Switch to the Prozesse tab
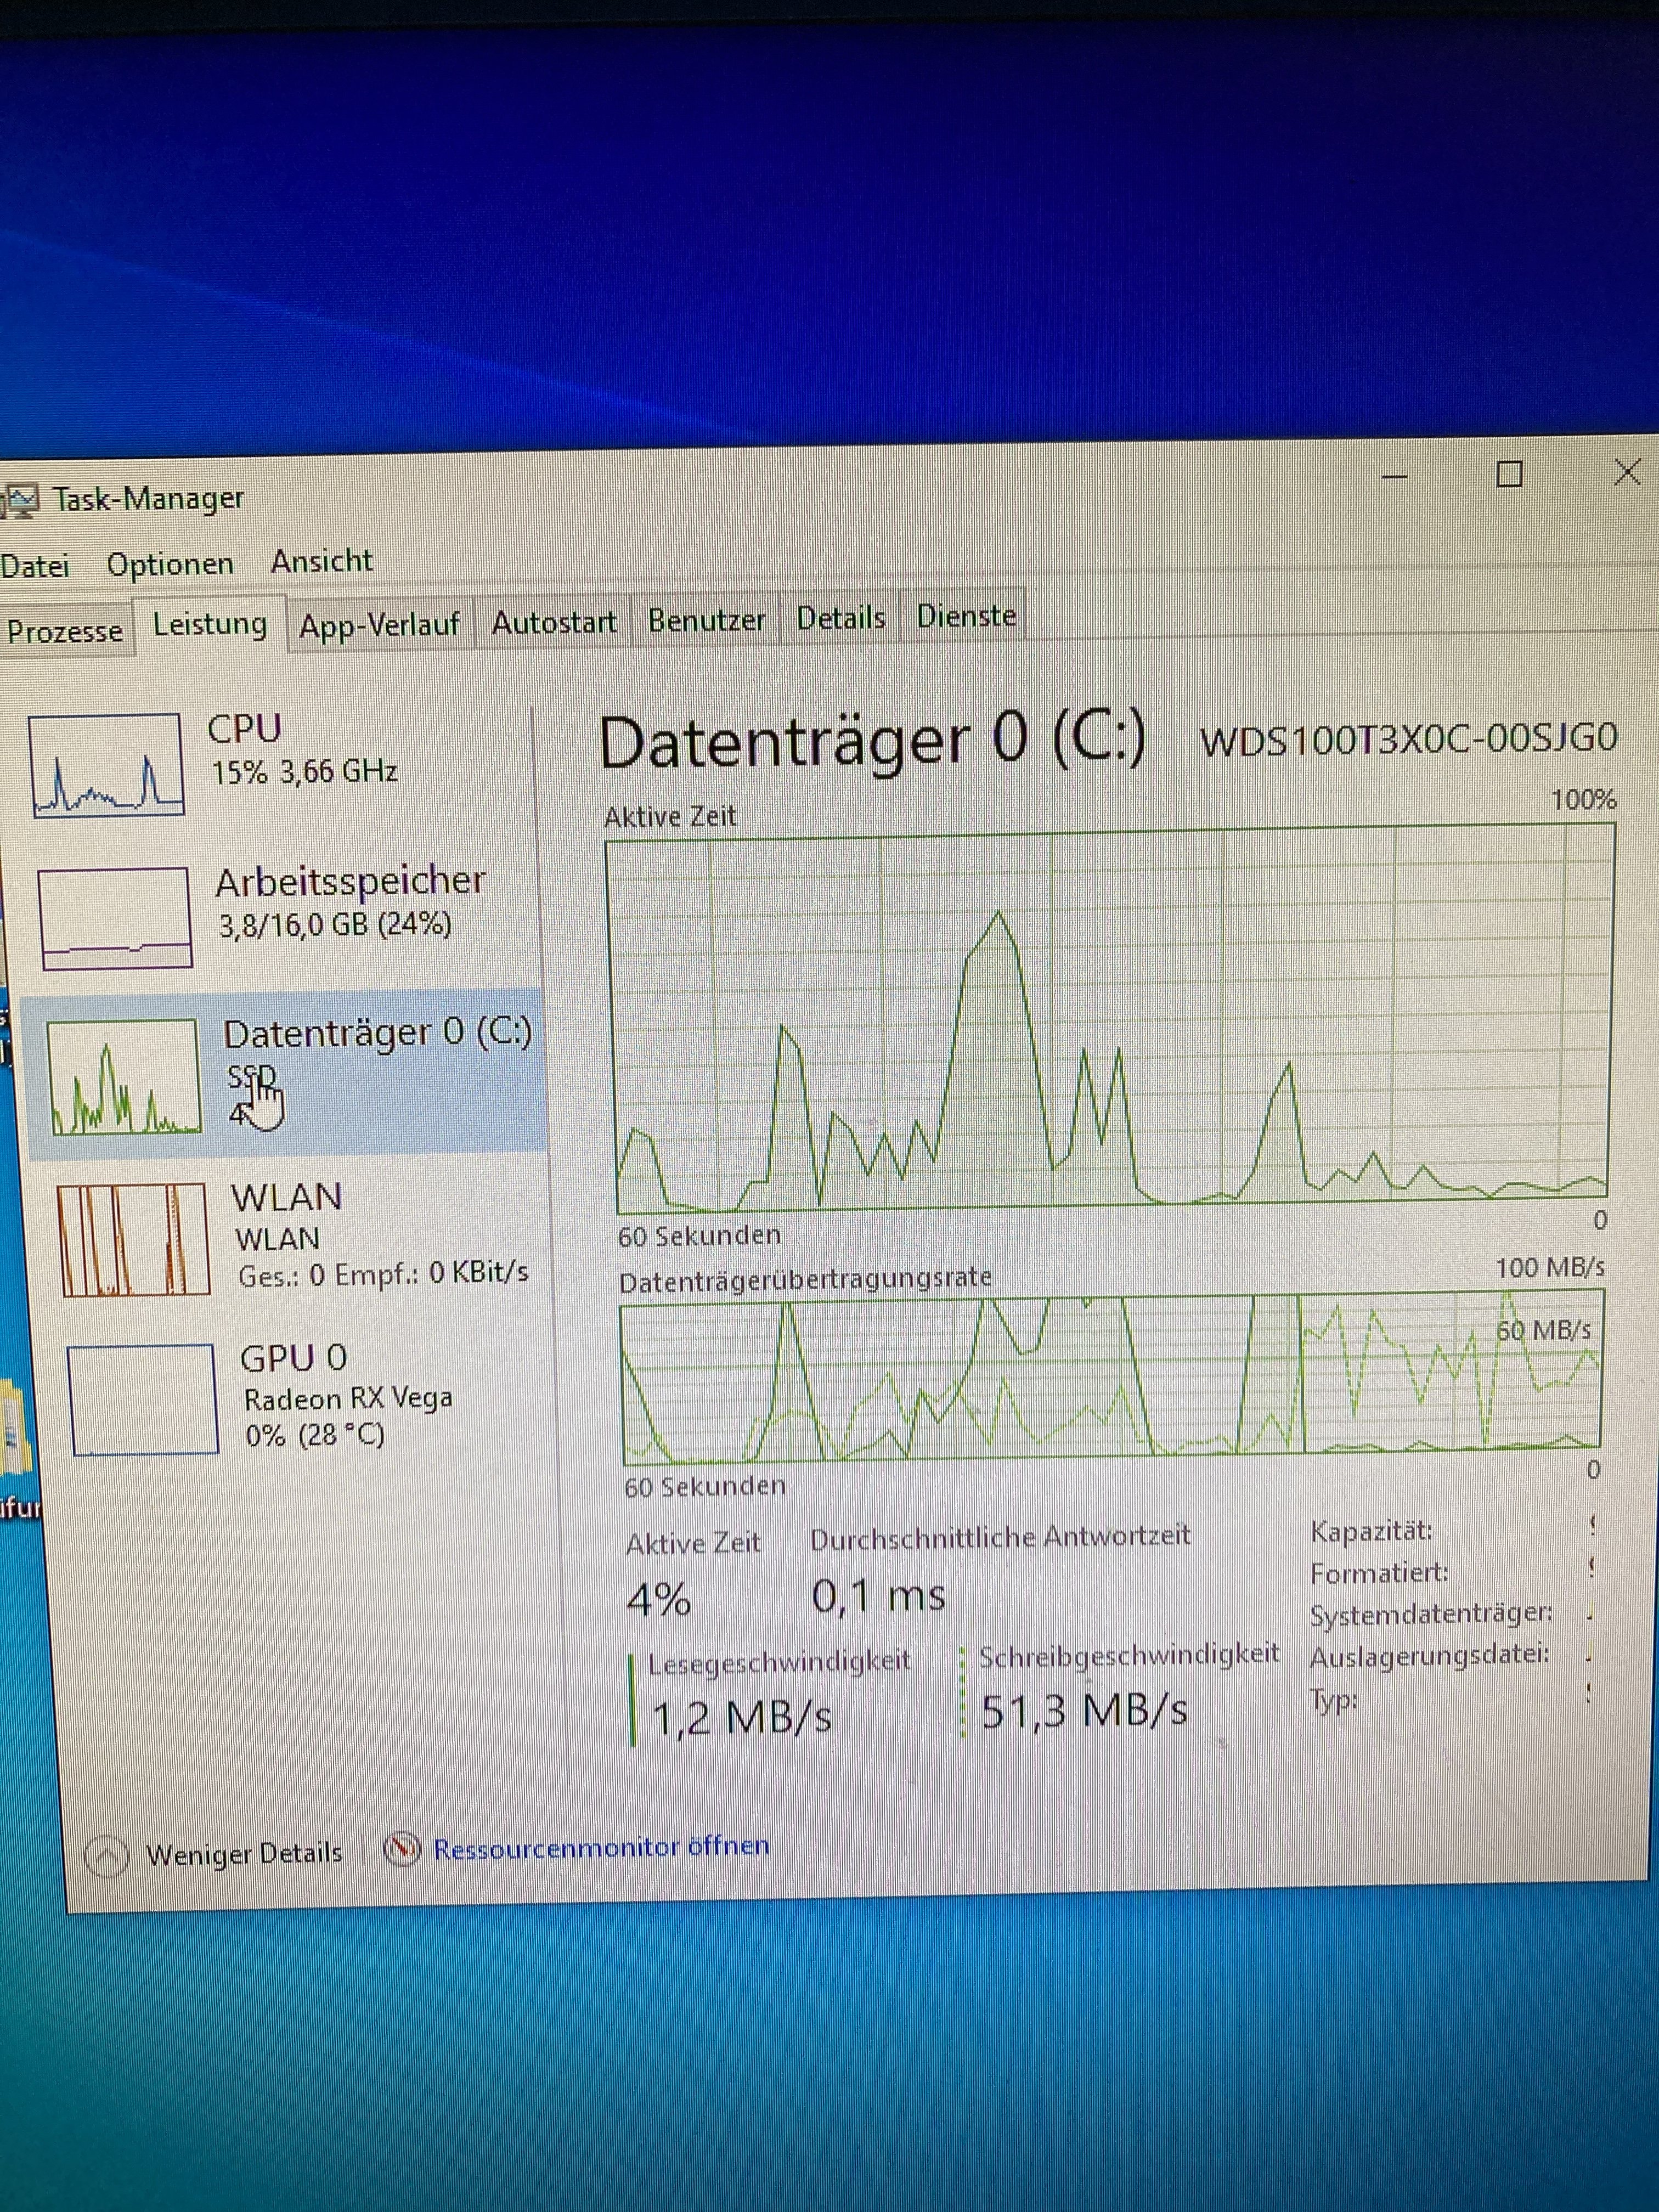Image resolution: width=1659 pixels, height=2212 pixels. point(64,631)
